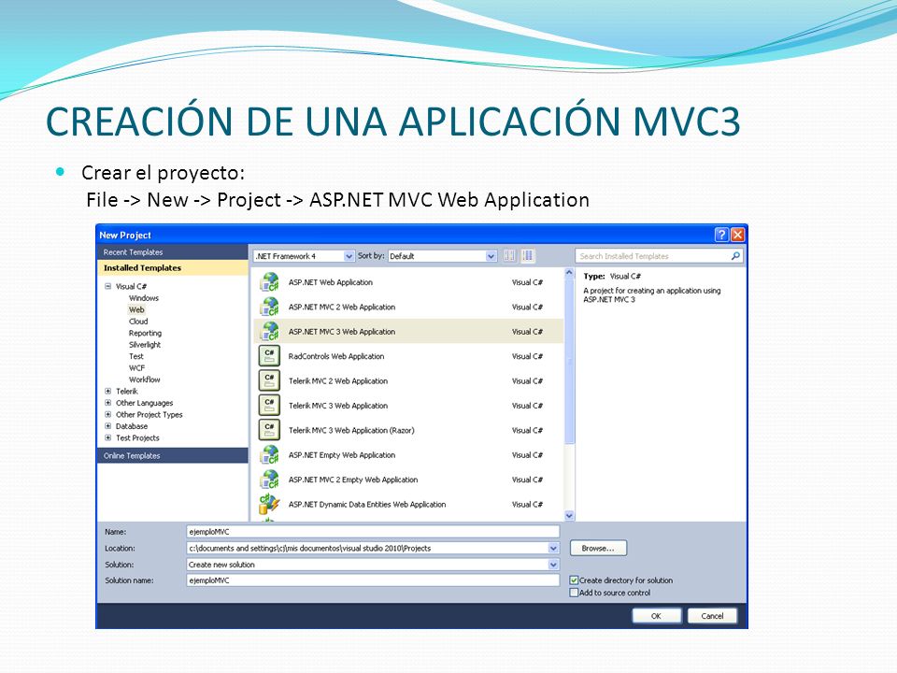Expand the Test Projects node
Screen dimensions: 897x673
[x=107, y=437]
